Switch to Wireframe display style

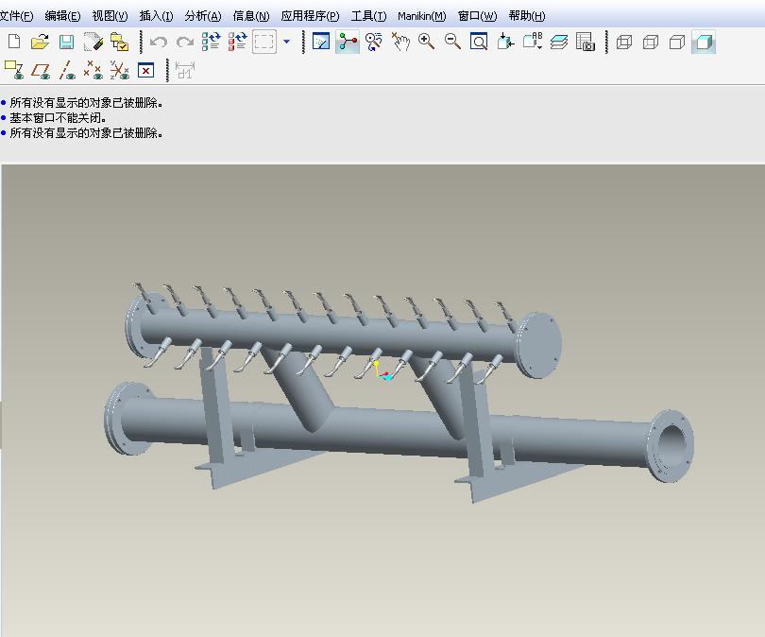tap(624, 43)
